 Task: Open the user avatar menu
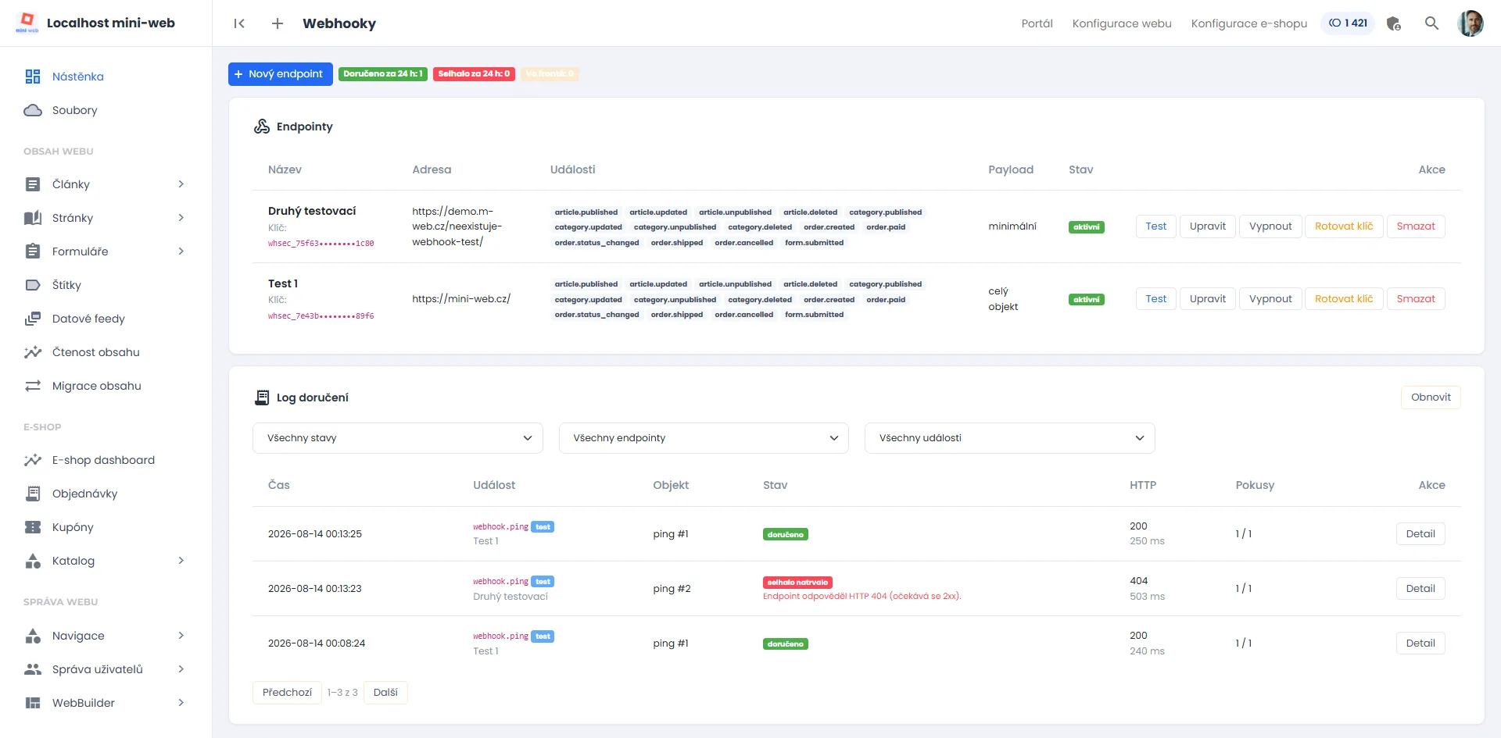point(1471,23)
